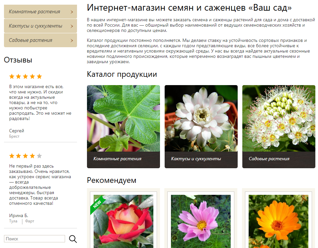Open Комнатные растения catalog image card
Viewport: 318px width, 248px height.
(x=123, y=126)
